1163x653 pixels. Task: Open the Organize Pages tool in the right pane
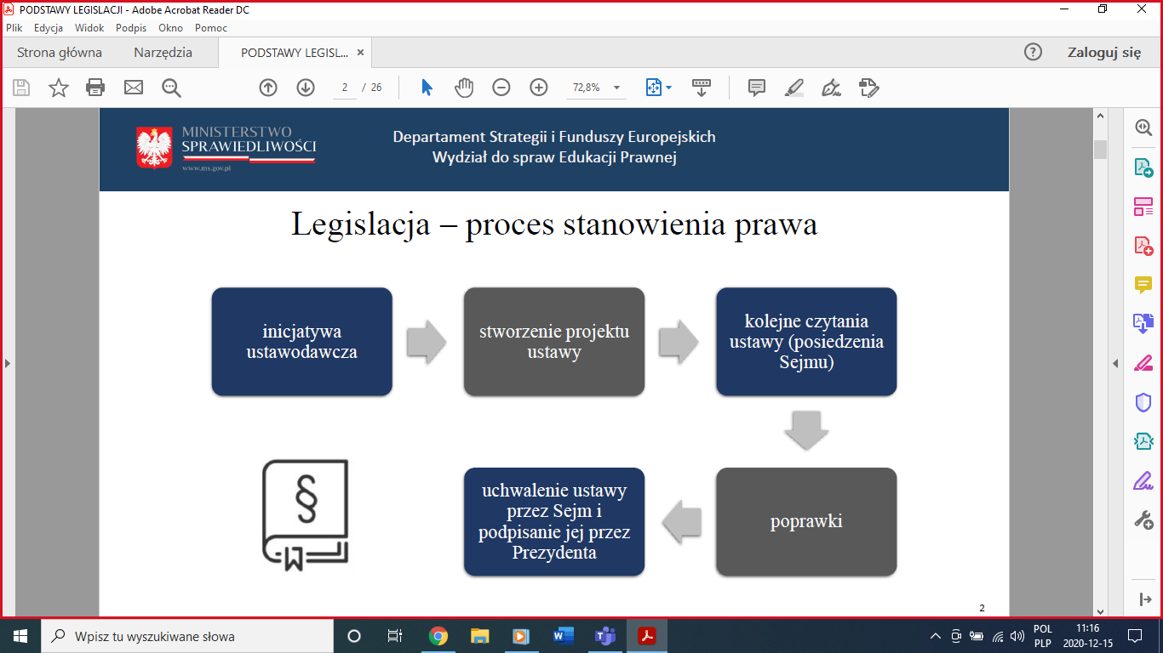1143,207
